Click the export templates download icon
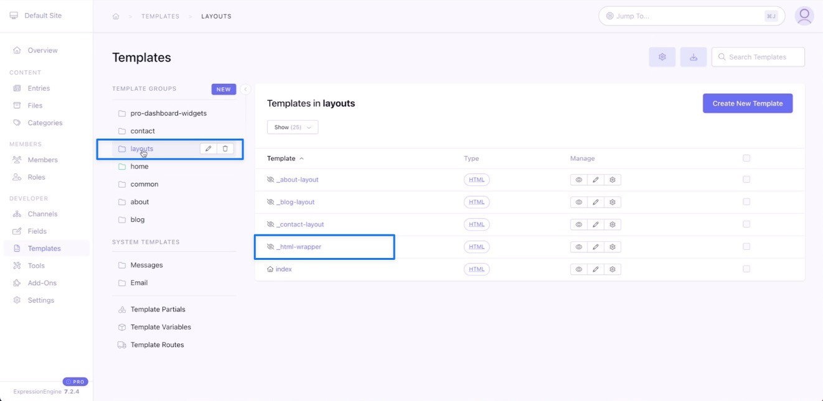 point(693,57)
